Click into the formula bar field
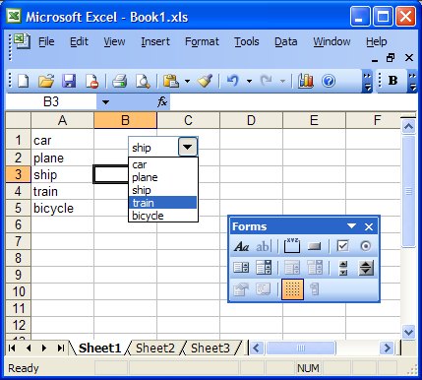Viewport: 422px width, 380px height. [293, 102]
